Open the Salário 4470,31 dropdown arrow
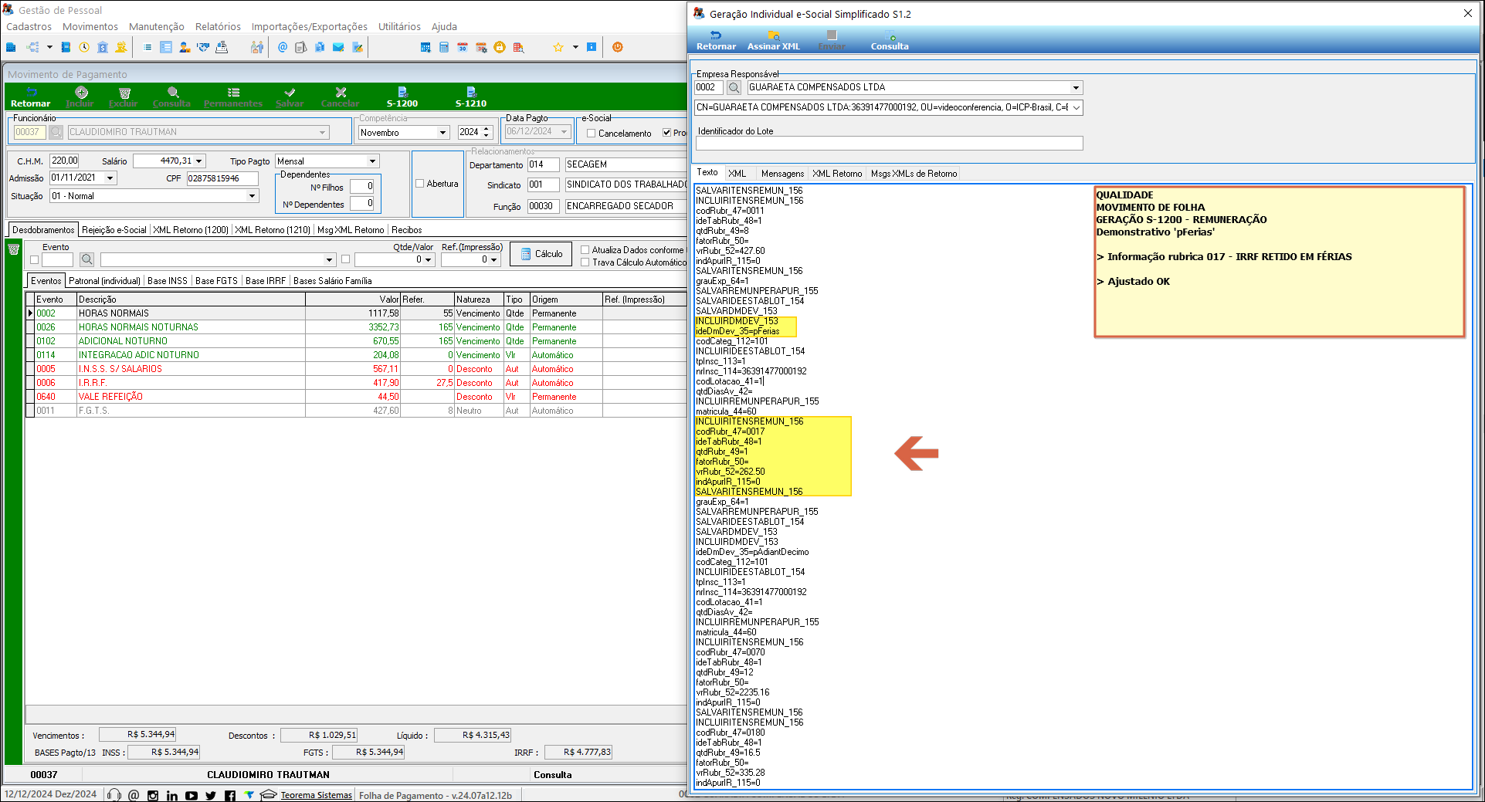 click(199, 161)
